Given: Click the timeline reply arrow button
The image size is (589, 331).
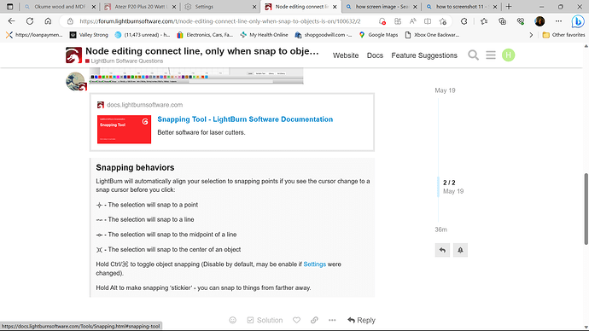Looking at the screenshot, I should pyautogui.click(x=442, y=250).
